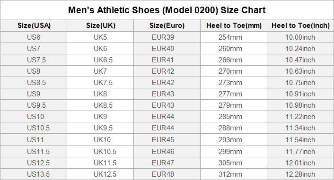The image size is (334, 180).
Task: Select the US13.5 size cell
Action: [34, 174]
